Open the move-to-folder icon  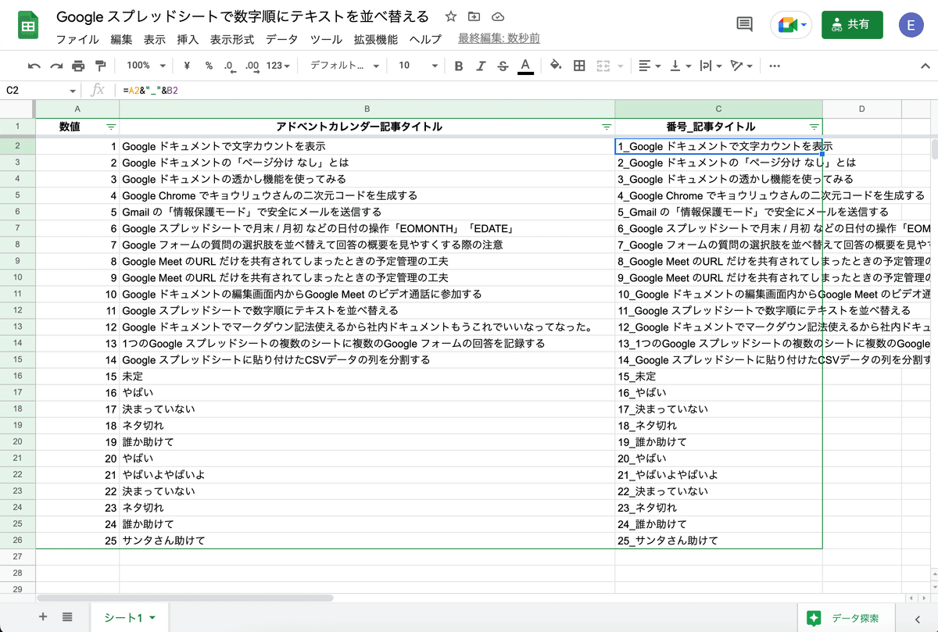point(474,16)
